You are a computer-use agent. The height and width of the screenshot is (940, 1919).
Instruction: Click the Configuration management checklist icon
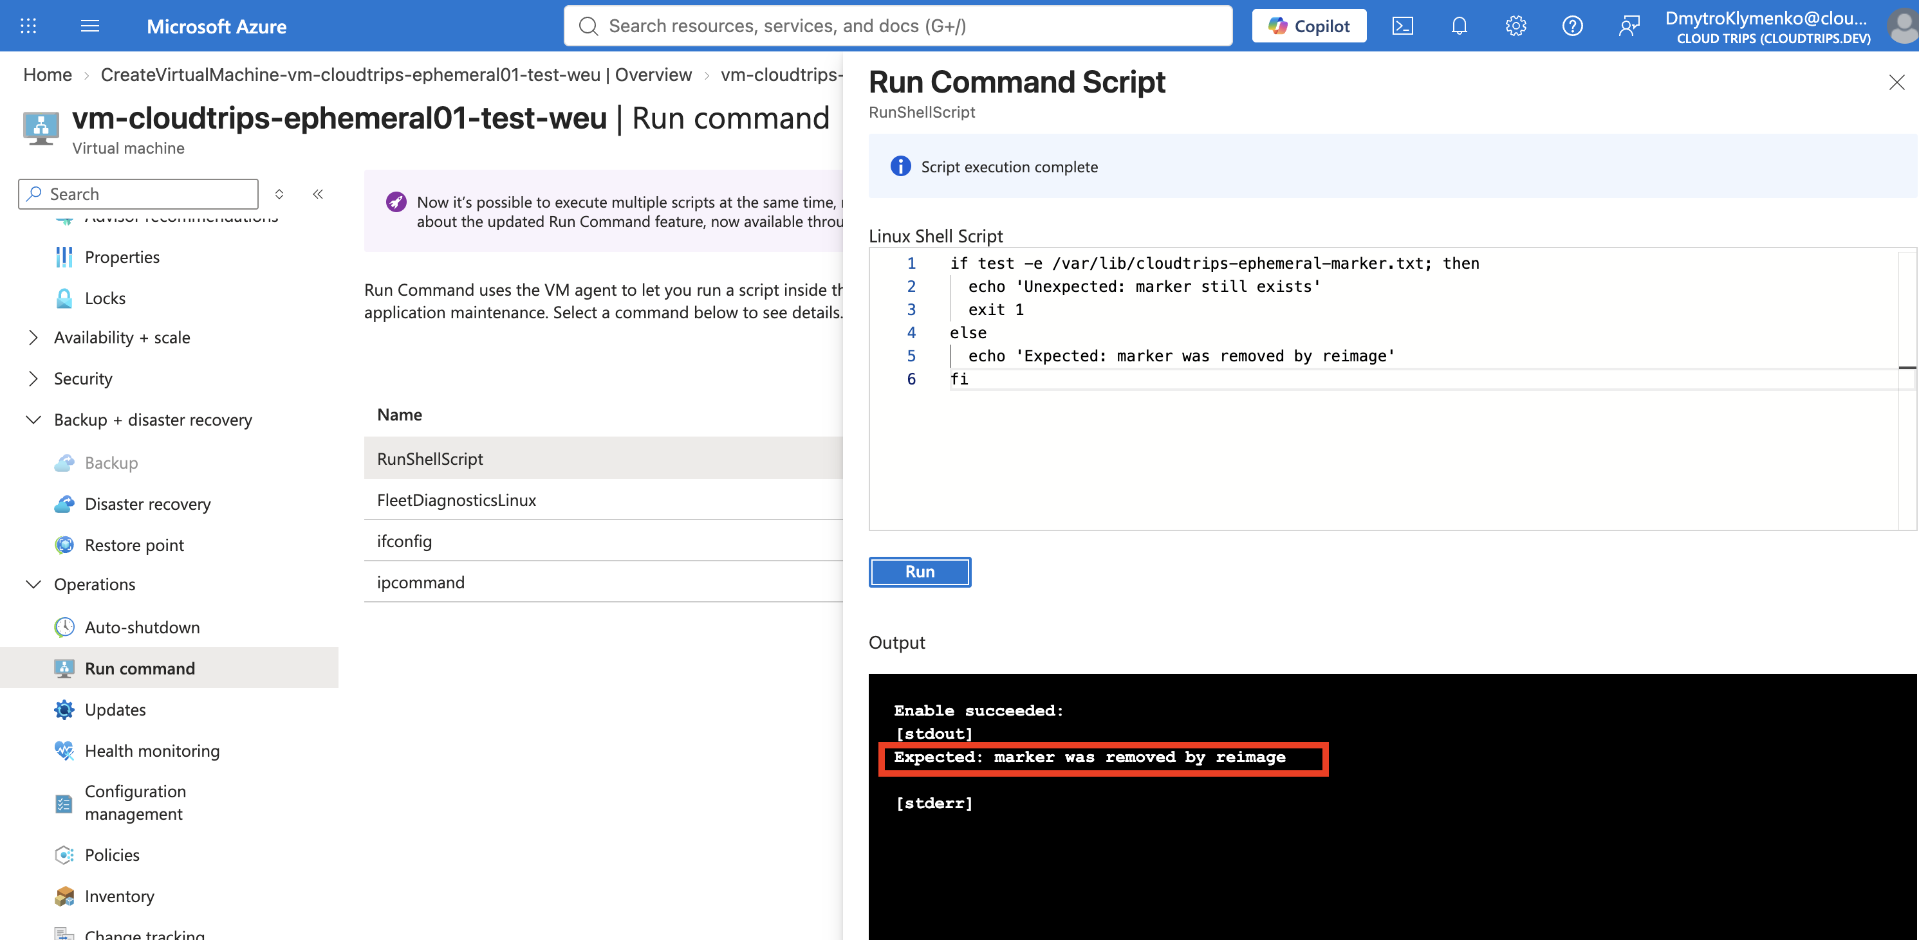(x=64, y=803)
